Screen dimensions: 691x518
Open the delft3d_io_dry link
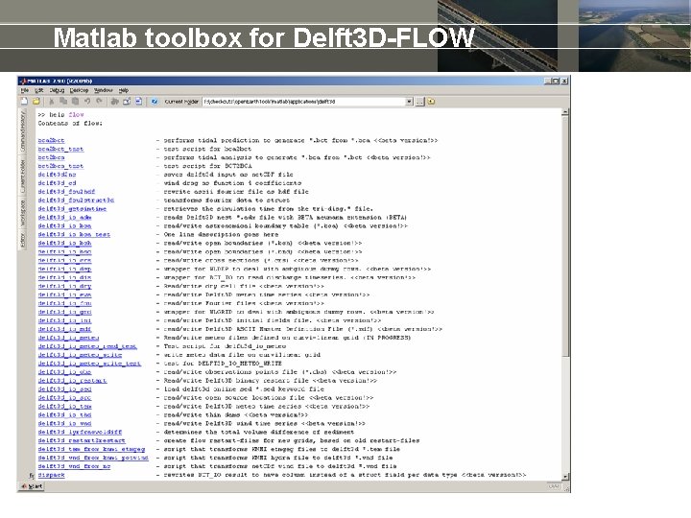(x=65, y=286)
